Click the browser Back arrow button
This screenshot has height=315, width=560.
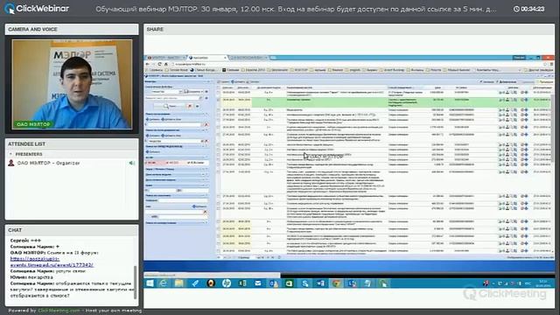(x=148, y=64)
